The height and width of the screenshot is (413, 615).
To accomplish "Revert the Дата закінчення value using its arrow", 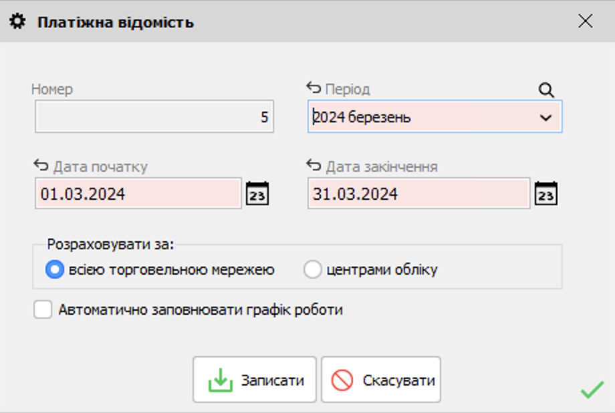I will tap(314, 166).
